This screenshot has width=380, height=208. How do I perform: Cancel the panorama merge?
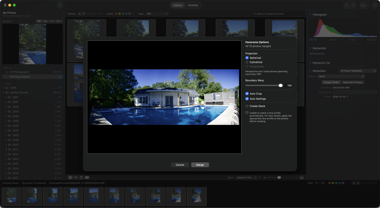tap(180, 165)
